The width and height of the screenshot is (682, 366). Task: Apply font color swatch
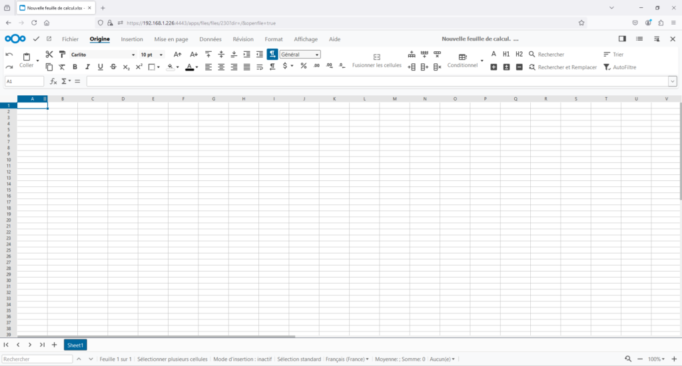click(189, 67)
